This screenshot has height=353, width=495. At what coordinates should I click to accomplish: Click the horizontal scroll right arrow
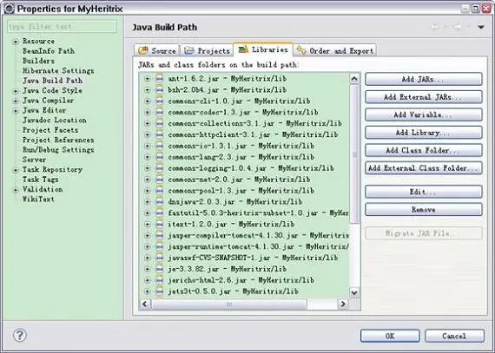(343, 304)
